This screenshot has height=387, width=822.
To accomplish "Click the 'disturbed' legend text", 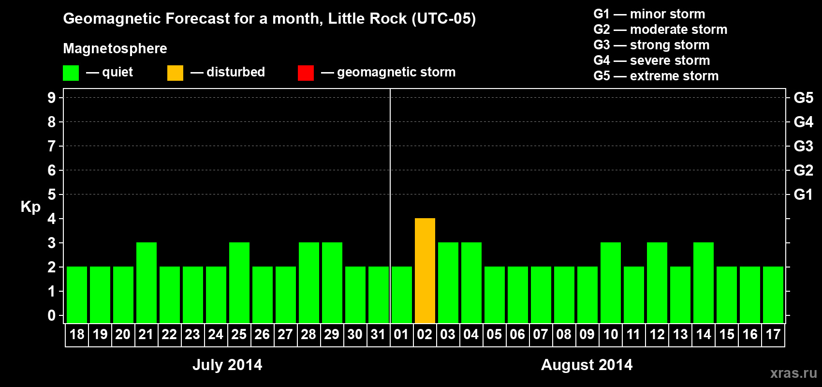I will coord(236,72).
